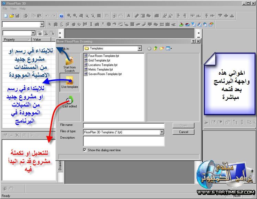Viewport: 257px width, 199px height.
Task: Open the Files of type dropdown
Action: (x=162, y=132)
